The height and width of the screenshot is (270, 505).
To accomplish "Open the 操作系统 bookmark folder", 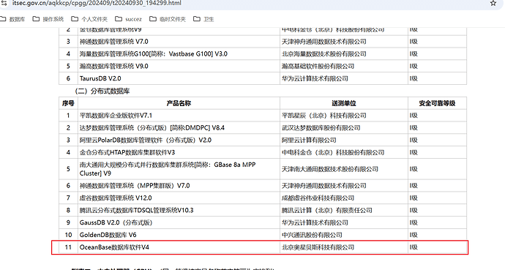I will (x=48, y=19).
